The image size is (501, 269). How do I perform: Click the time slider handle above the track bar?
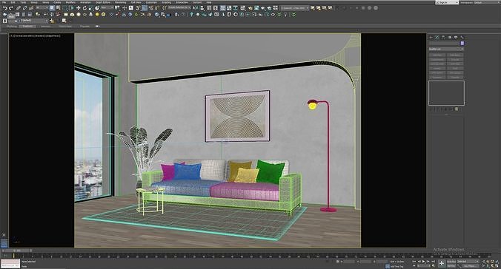click(x=16, y=251)
